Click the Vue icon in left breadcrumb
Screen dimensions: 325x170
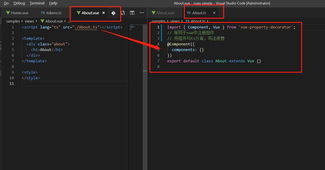coord(42,21)
